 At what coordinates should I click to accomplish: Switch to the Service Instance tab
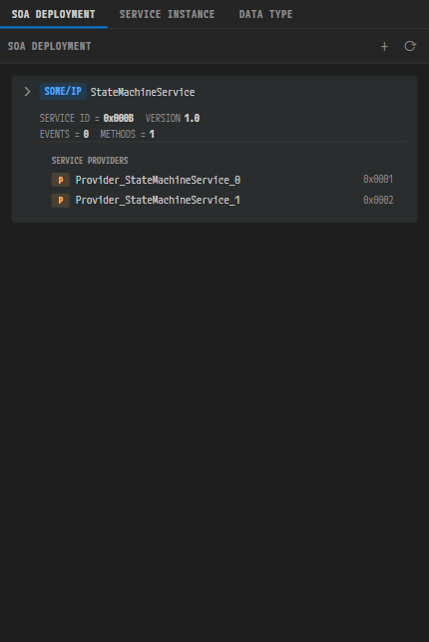coord(167,14)
